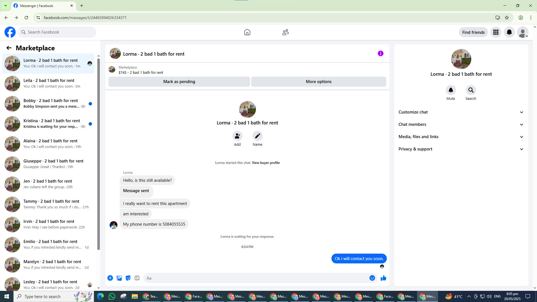This screenshot has height=302, width=537.
Task: Open Facebook menu grid icon
Action: pyautogui.click(x=496, y=32)
